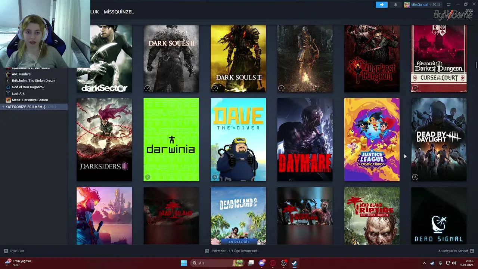Open the Justice League Cosmic Chaos cover
This screenshot has width=478, height=269.
(x=372, y=140)
